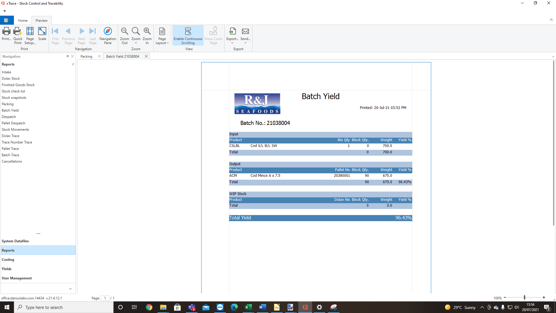Open the Batch Trace report
Screen dimensions: 556x313
11,155
